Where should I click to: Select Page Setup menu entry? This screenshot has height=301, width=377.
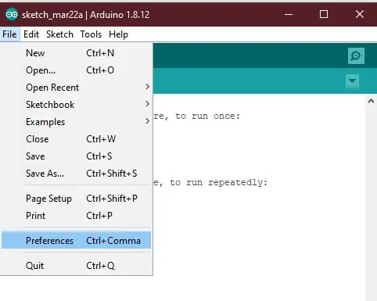click(76, 199)
